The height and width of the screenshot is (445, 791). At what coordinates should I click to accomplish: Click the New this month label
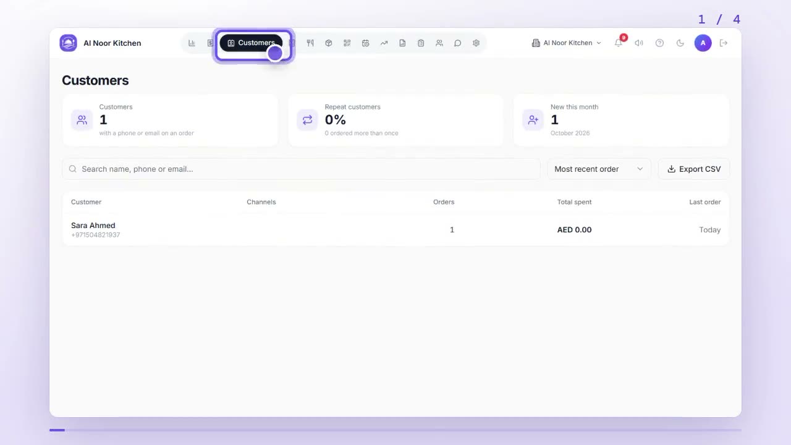click(575, 107)
